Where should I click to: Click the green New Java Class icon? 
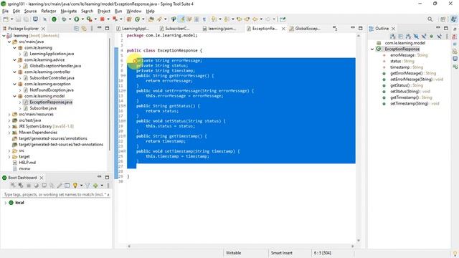coord(137,19)
